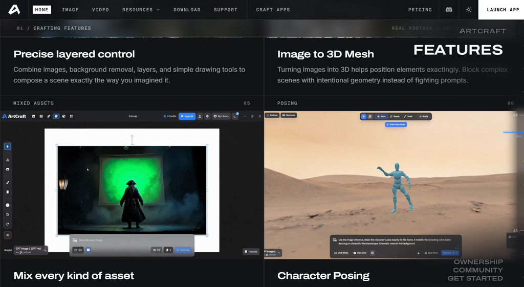Click the undo arrow in left toolbar
Screen dimensions: 524x287
pos(7,214)
